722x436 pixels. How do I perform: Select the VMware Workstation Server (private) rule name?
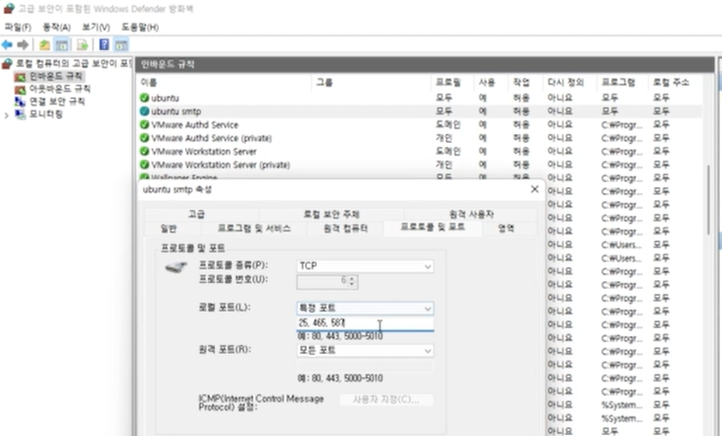(221, 165)
